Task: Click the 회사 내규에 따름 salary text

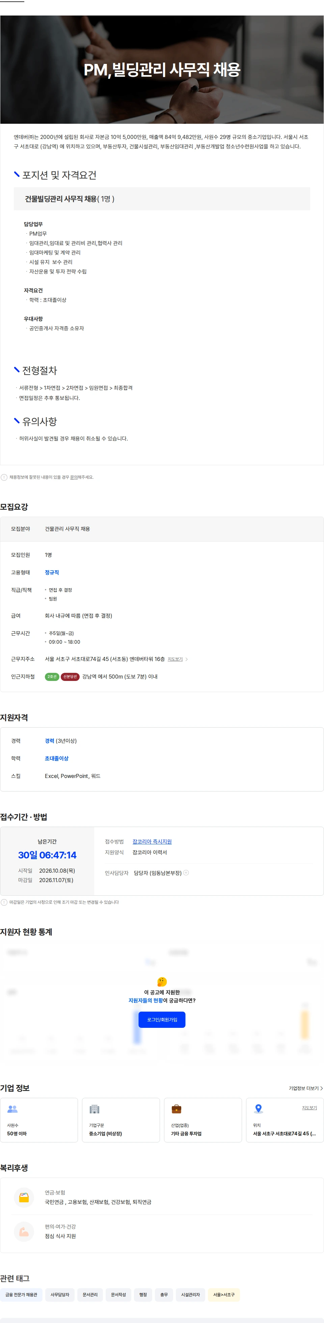Action: (x=78, y=616)
